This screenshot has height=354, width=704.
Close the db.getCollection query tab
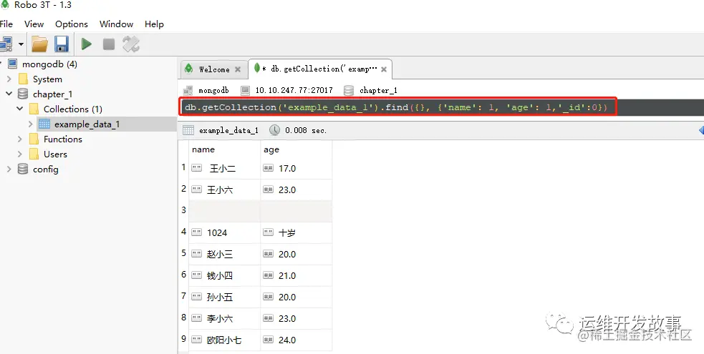pos(384,69)
